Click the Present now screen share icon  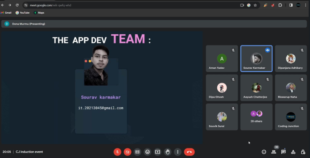[157, 152]
